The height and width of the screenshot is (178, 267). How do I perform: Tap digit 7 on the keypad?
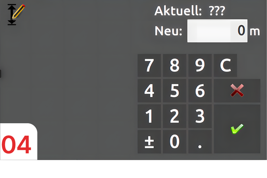pos(149,65)
